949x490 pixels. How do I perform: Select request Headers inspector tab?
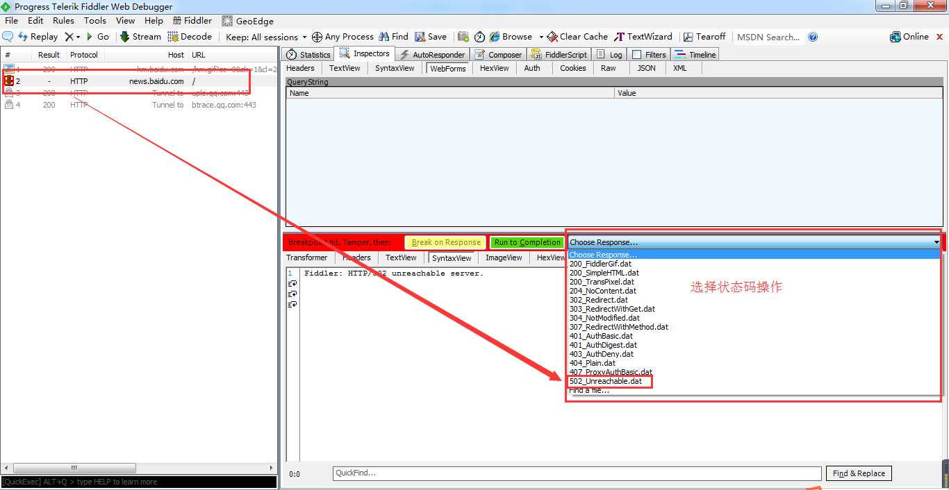(300, 68)
